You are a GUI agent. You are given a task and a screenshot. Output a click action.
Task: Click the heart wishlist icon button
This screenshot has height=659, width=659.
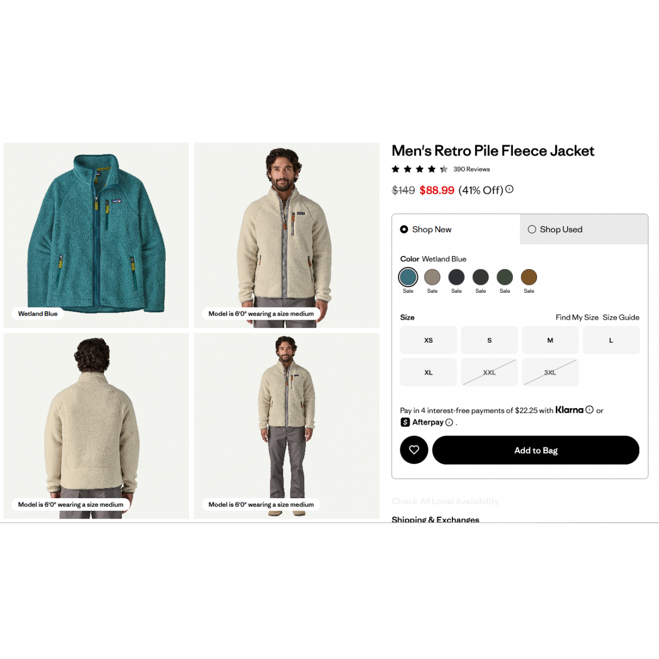click(x=414, y=450)
